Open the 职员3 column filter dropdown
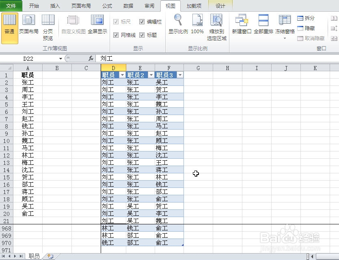This screenshot has height=260, width=339. pyautogui.click(x=180, y=75)
